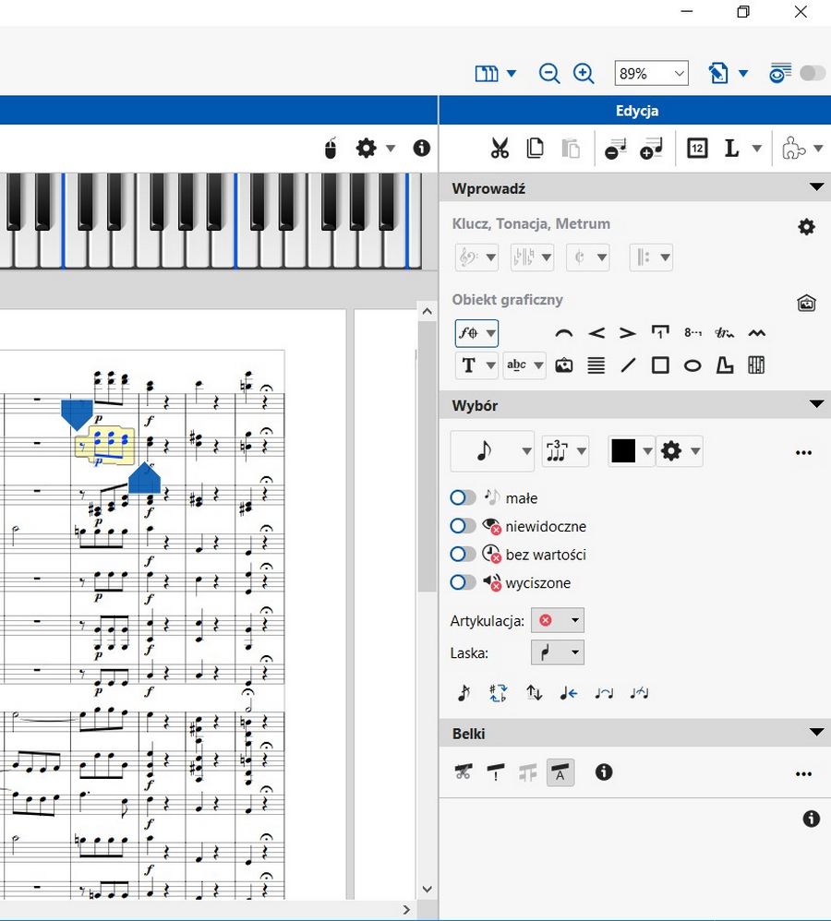This screenshot has width=831, height=921.
Task: Collapse the Belki section
Action: [x=816, y=732]
